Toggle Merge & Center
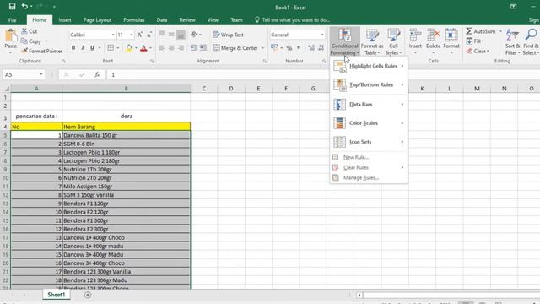540x304 pixels. tap(235, 48)
